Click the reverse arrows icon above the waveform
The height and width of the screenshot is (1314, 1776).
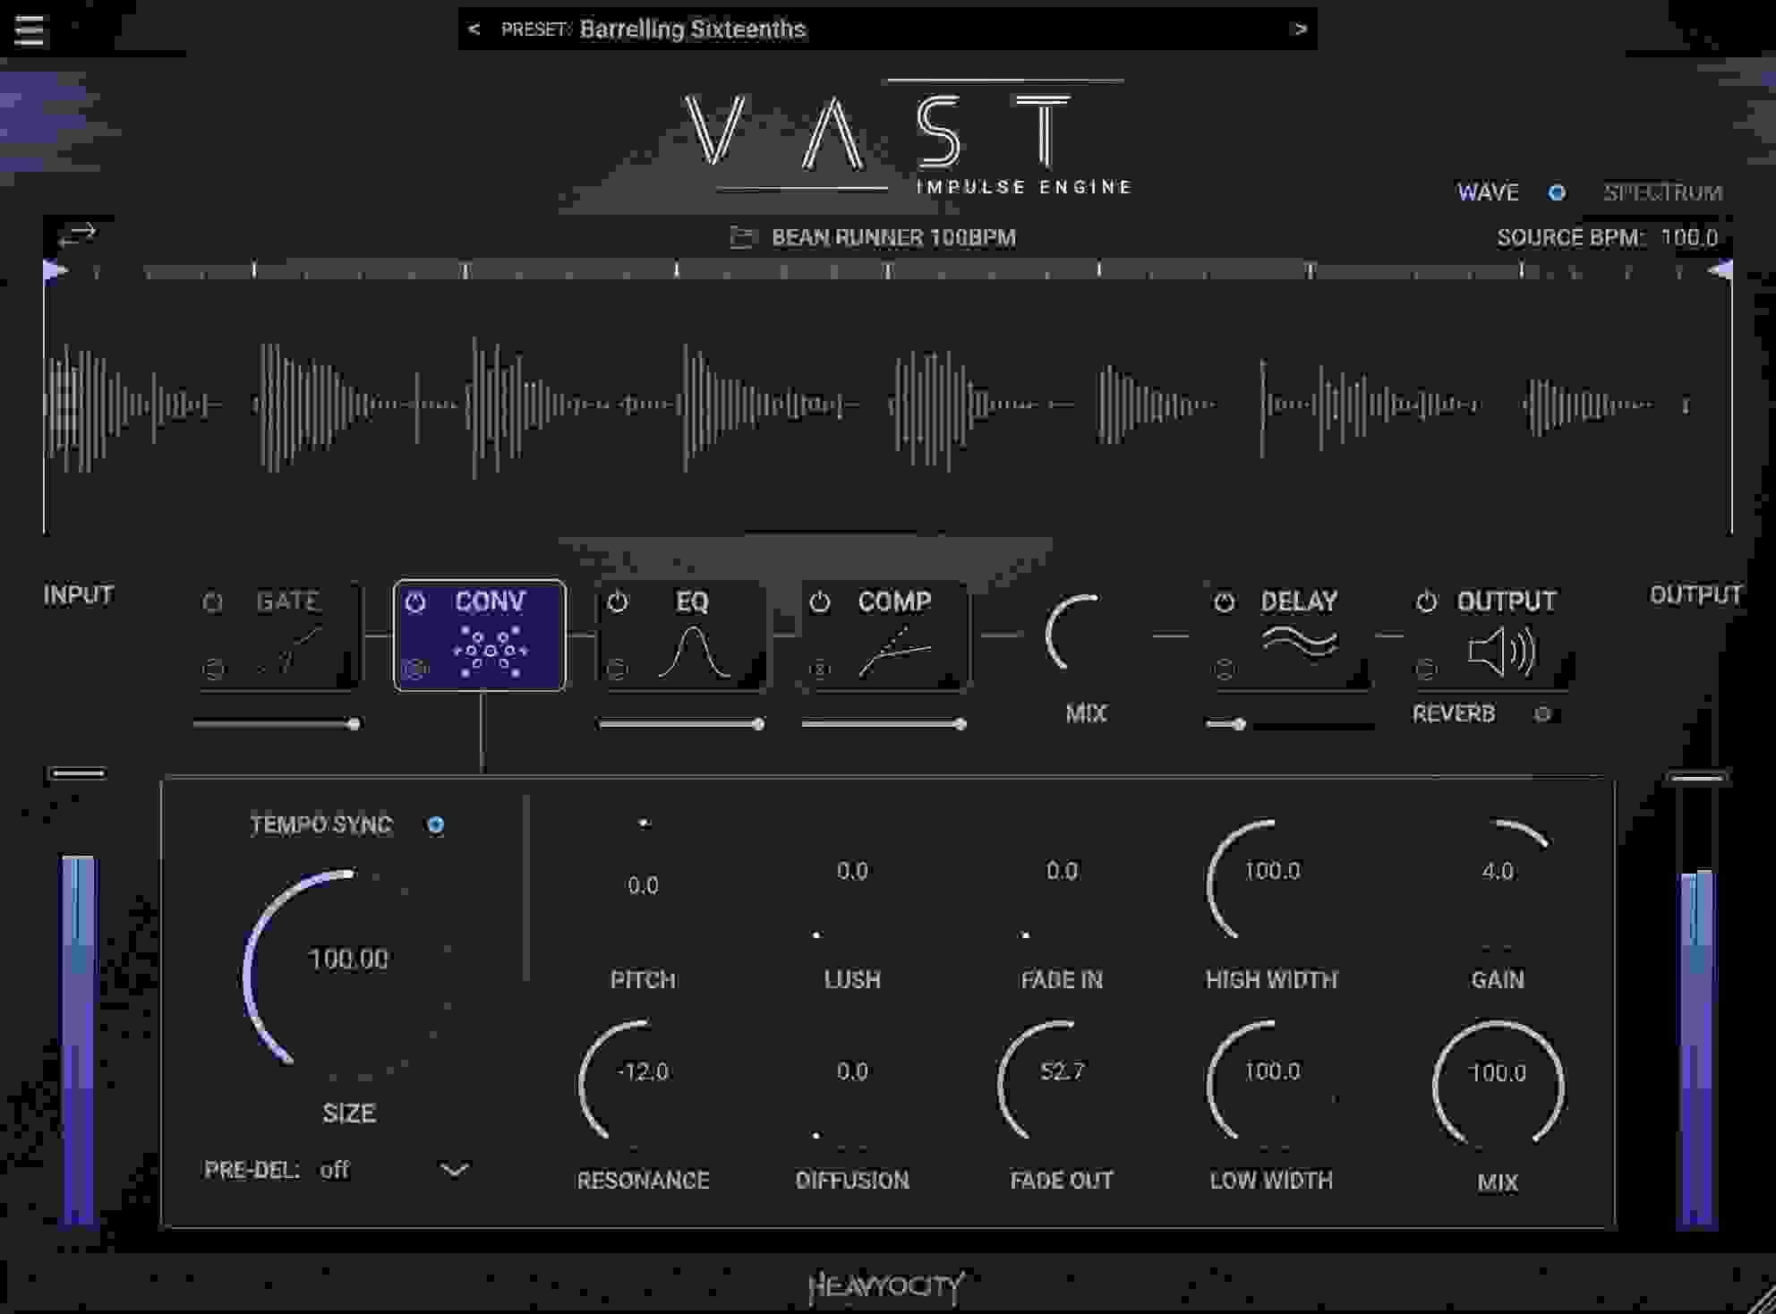(77, 234)
